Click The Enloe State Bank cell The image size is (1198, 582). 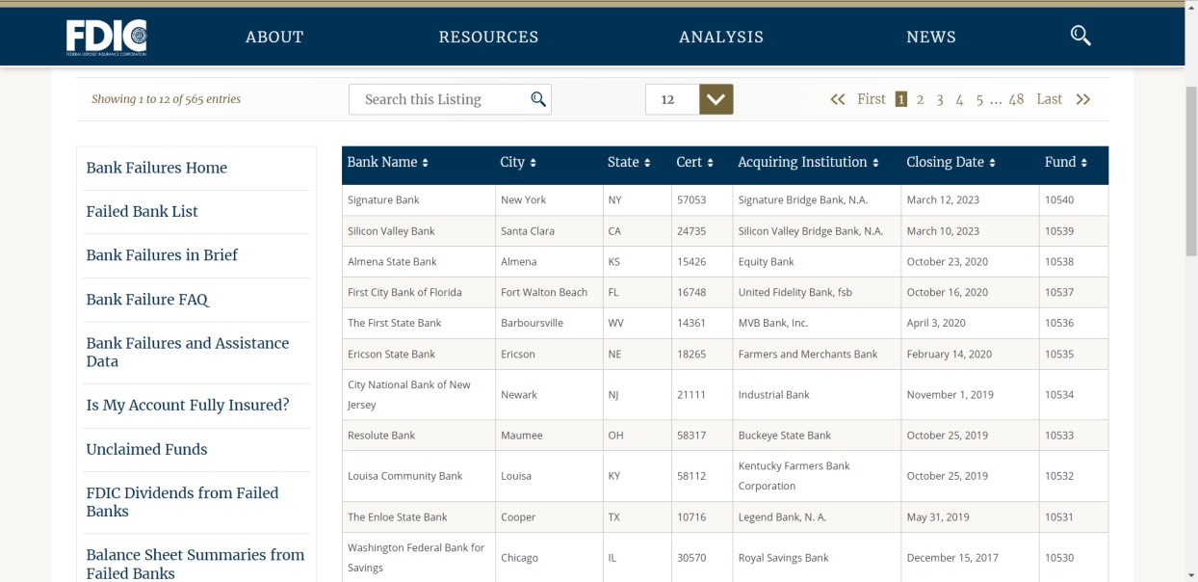tap(418, 517)
